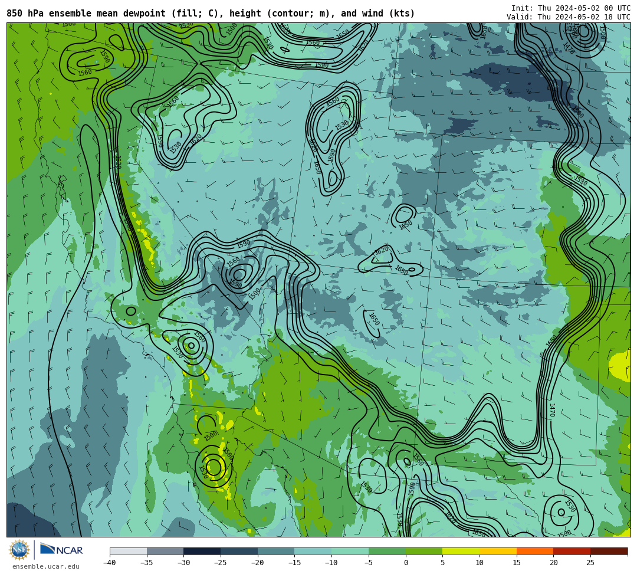Click the colorbar label -5

click(368, 563)
